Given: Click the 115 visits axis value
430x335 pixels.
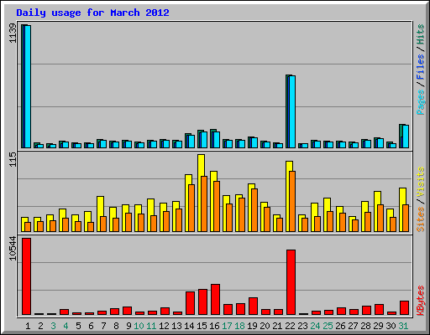Looking at the screenshot, I should point(13,159).
